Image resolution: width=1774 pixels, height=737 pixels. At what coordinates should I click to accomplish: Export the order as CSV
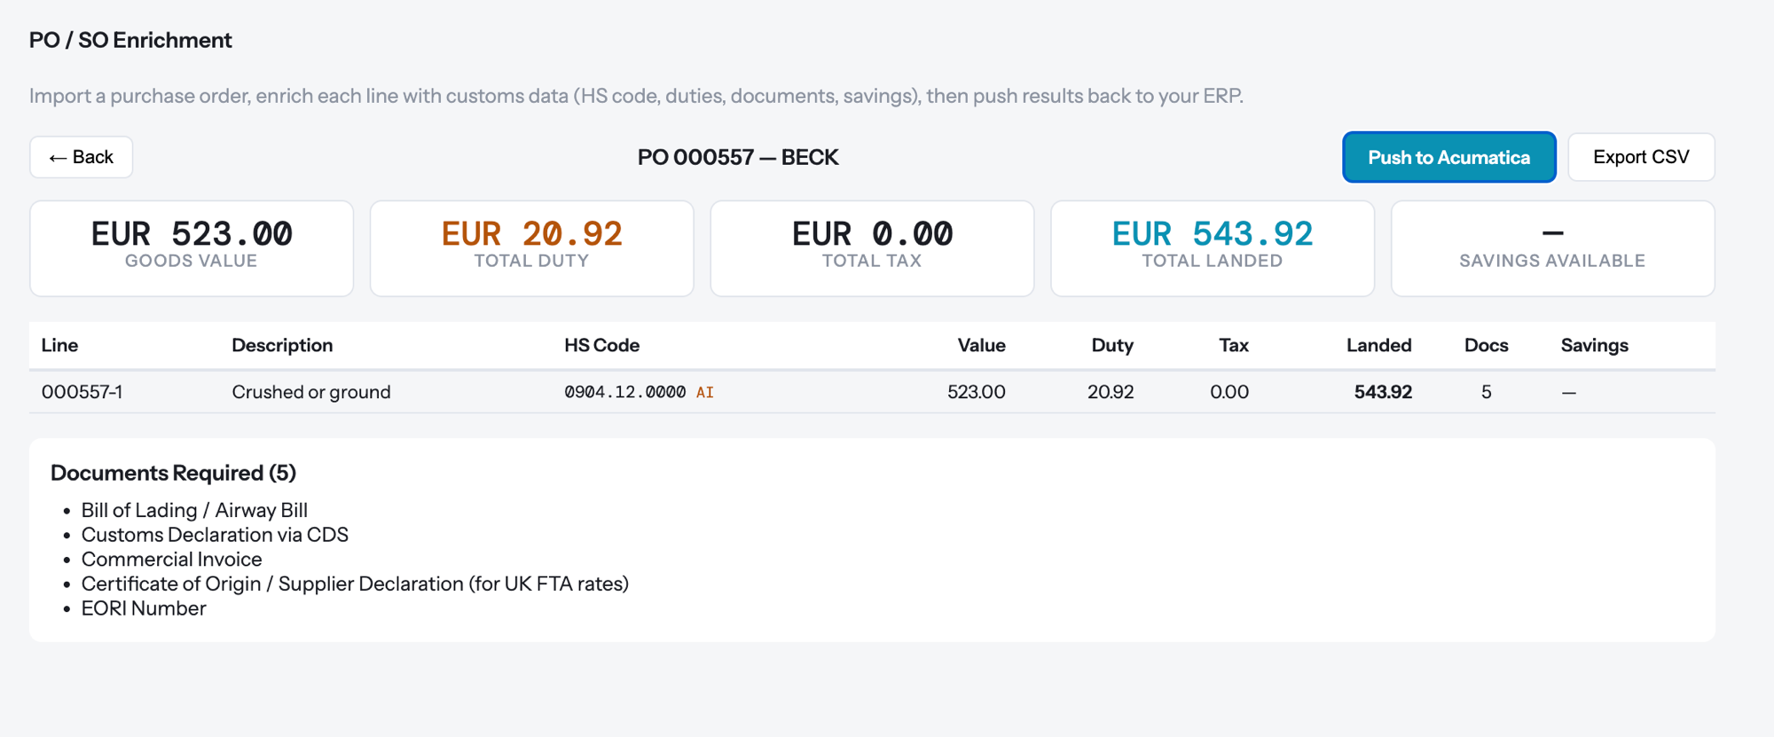click(1640, 157)
